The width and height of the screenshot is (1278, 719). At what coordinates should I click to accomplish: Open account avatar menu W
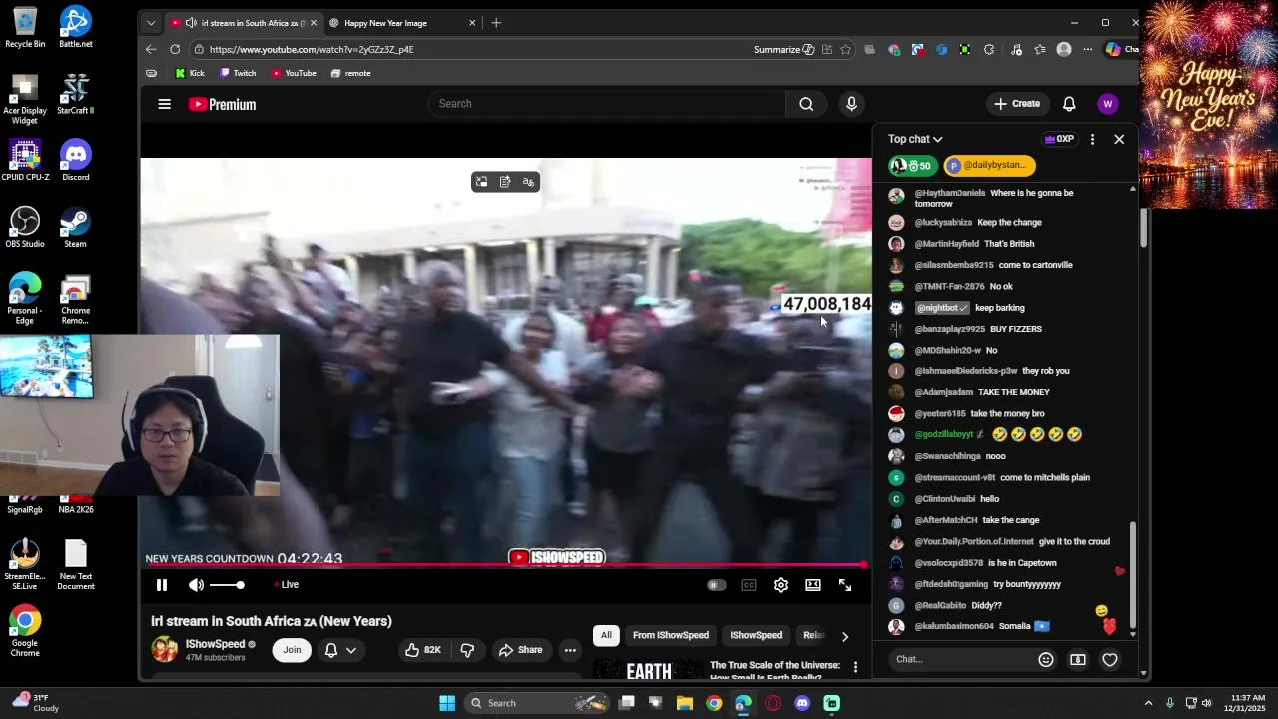click(1107, 104)
